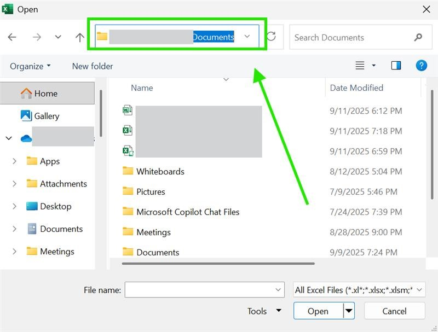Select the Documents folder in file list

[x=158, y=253]
